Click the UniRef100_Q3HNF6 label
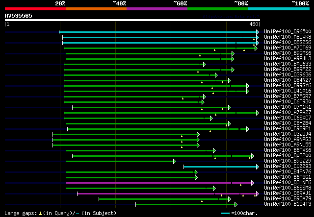This screenshot has width=314, height=217. pyautogui.click(x=288, y=183)
